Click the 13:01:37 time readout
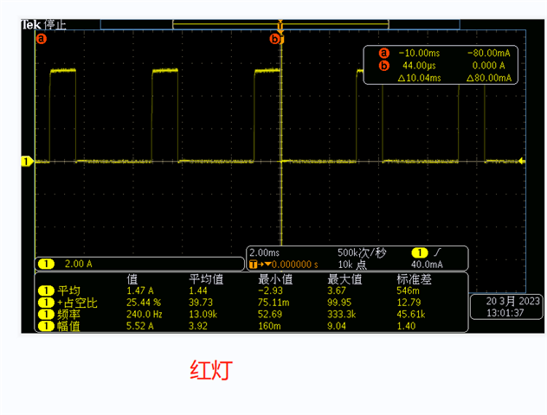 coord(505,313)
